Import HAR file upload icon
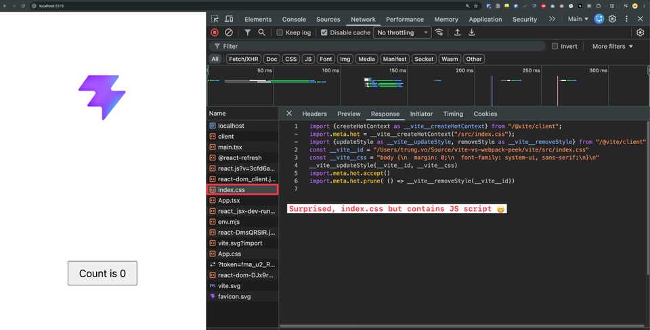Image resolution: width=650 pixels, height=330 pixels. 457,32
